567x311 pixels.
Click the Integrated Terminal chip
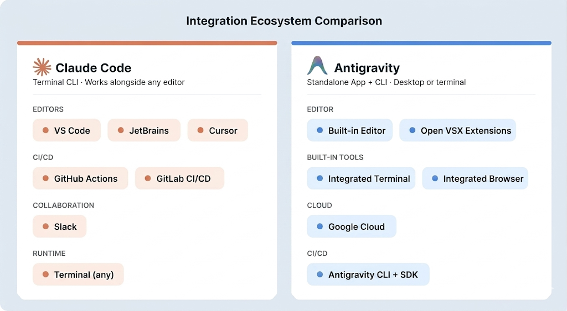pyautogui.click(x=361, y=178)
